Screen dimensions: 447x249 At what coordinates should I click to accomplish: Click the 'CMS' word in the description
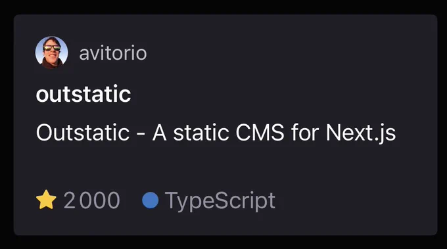coord(260,133)
